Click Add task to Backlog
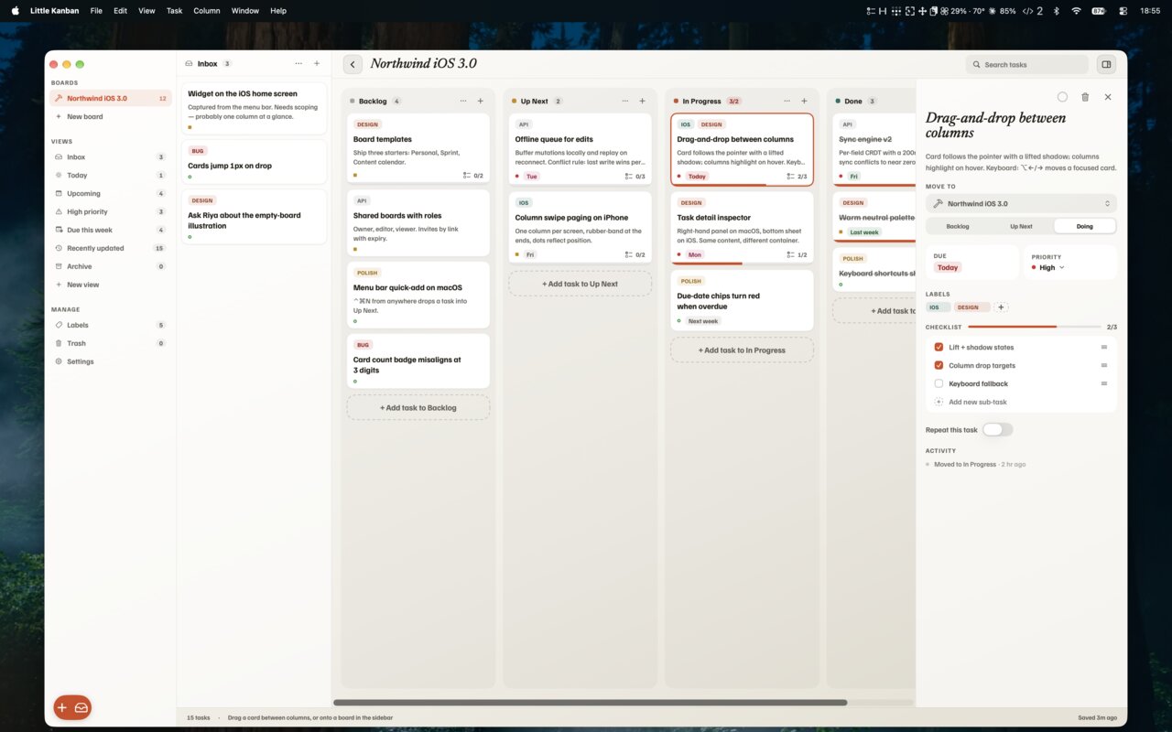The height and width of the screenshot is (732, 1172). (x=418, y=408)
